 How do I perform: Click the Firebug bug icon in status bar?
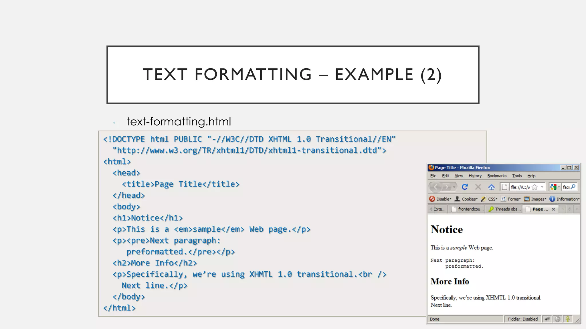pyautogui.click(x=547, y=319)
